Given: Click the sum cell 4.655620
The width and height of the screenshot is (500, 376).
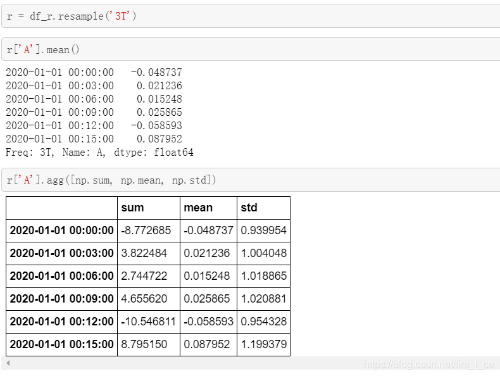Looking at the screenshot, I should tap(149, 299).
